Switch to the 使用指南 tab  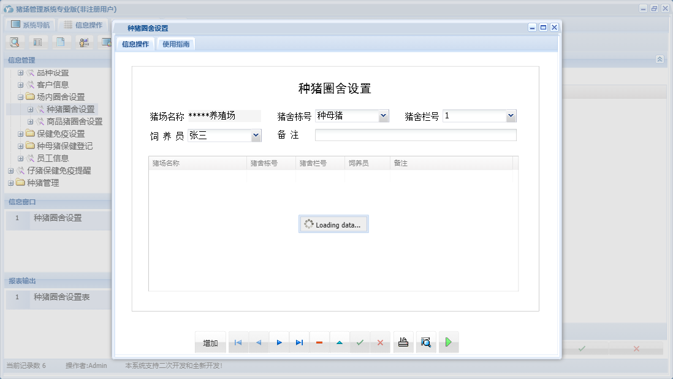(176, 44)
